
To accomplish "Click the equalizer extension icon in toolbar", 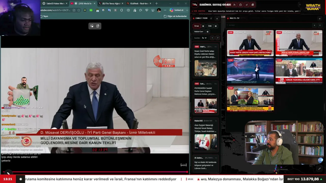I will [85, 10].
